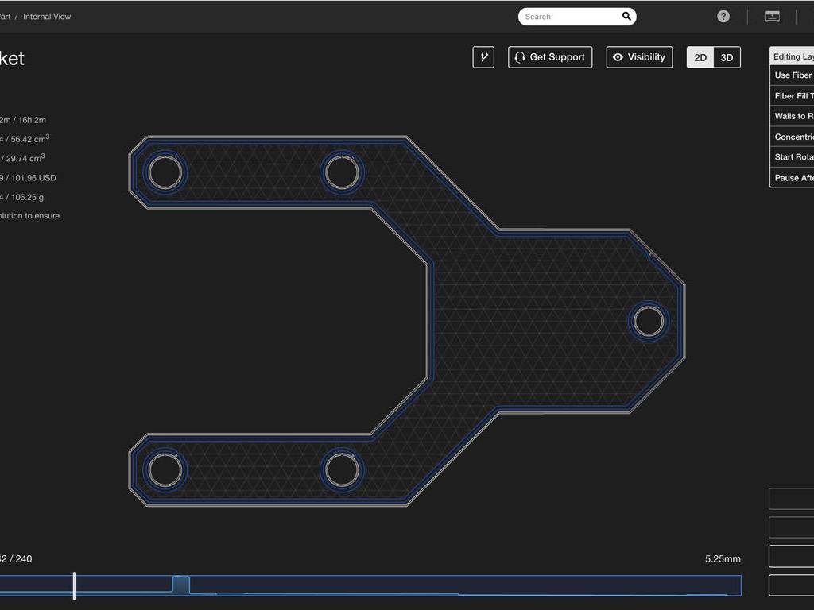Viewport: 814px width, 610px height.
Task: Click the top-left mounting hole on the bracket
Action: [x=165, y=172]
